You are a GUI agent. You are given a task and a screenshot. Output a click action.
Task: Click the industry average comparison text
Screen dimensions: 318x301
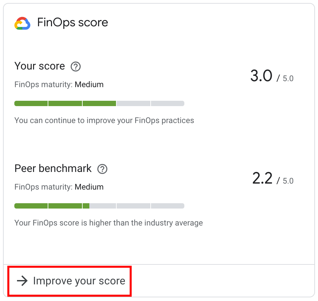[x=108, y=223]
